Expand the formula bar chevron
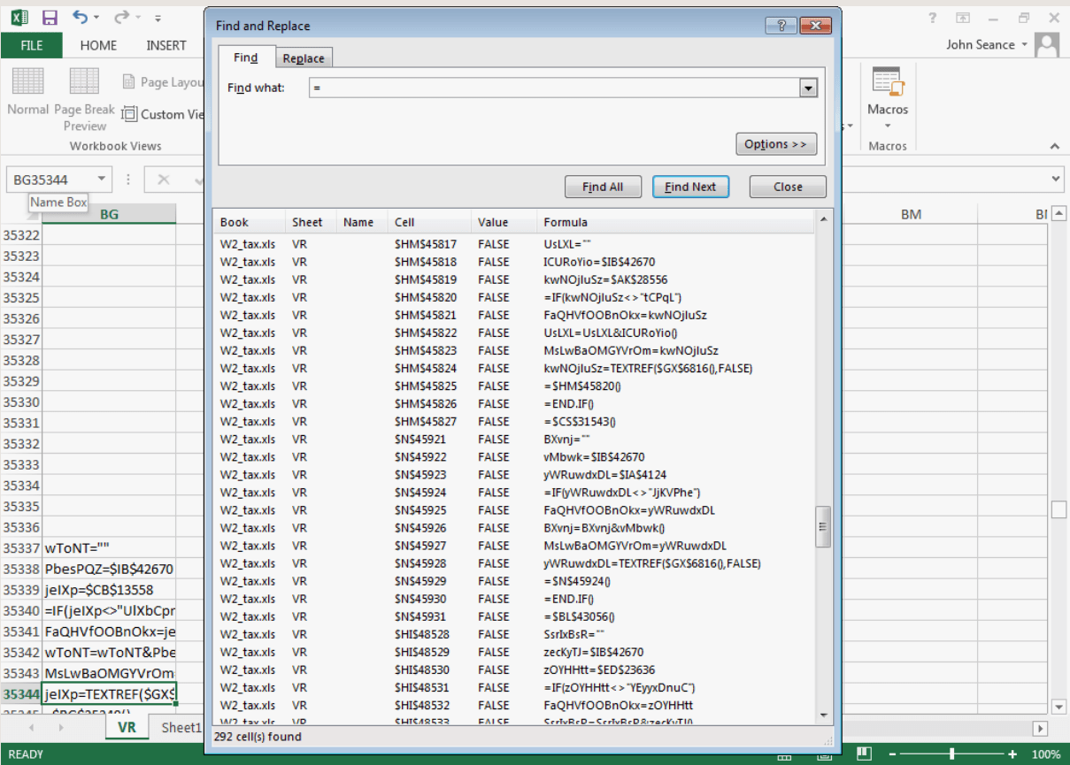 1055,180
